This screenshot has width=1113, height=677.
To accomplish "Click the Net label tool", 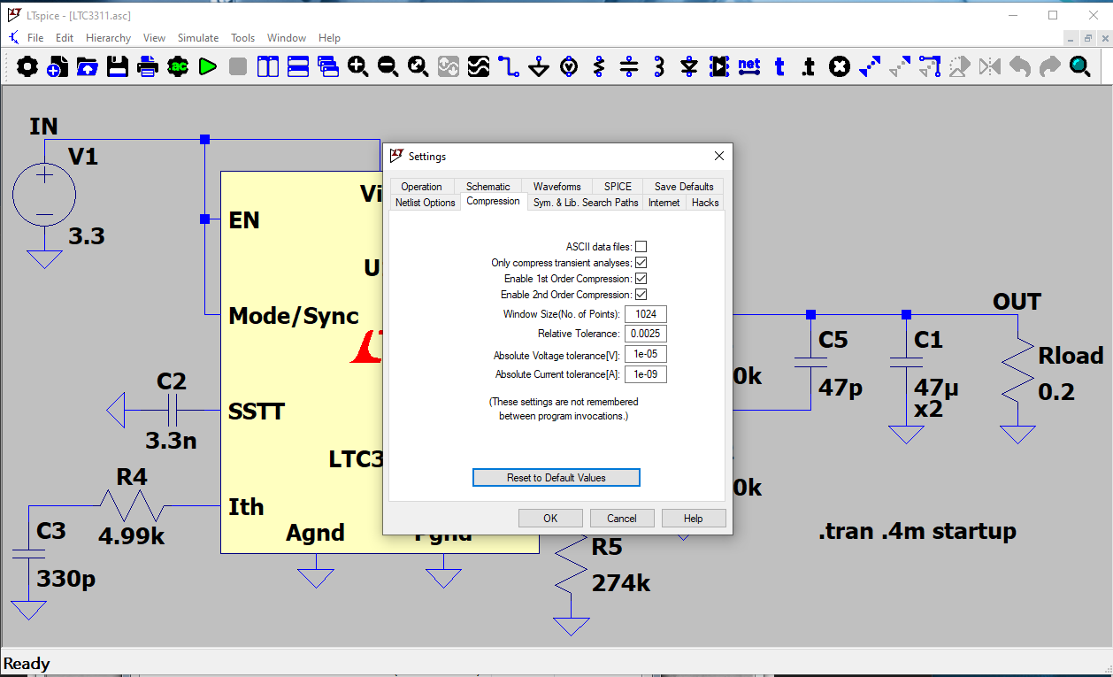I will (749, 66).
